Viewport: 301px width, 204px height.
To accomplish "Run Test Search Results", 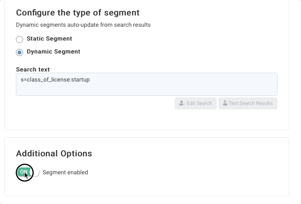I will 248,103.
